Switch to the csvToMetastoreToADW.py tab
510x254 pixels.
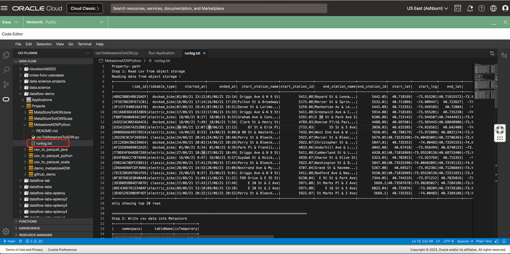click(117, 53)
